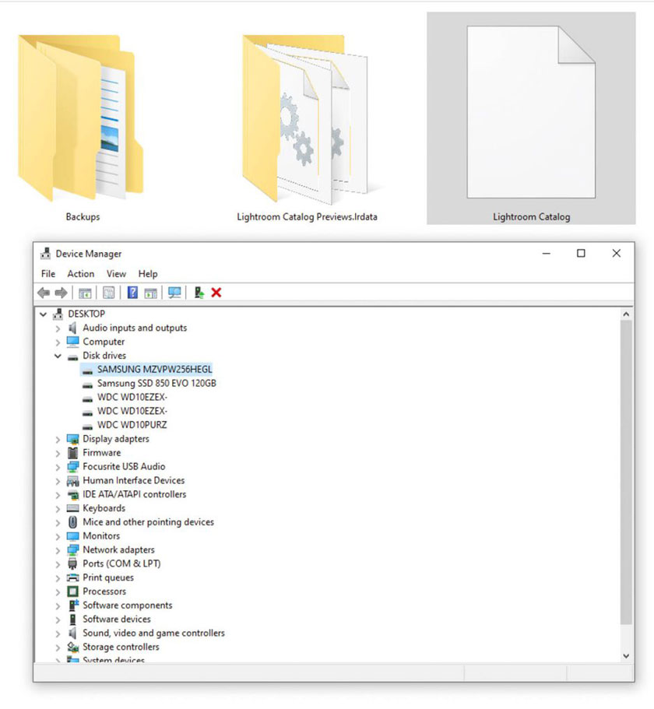
Task: Select the Lightroom Catalog file
Action: point(531,118)
